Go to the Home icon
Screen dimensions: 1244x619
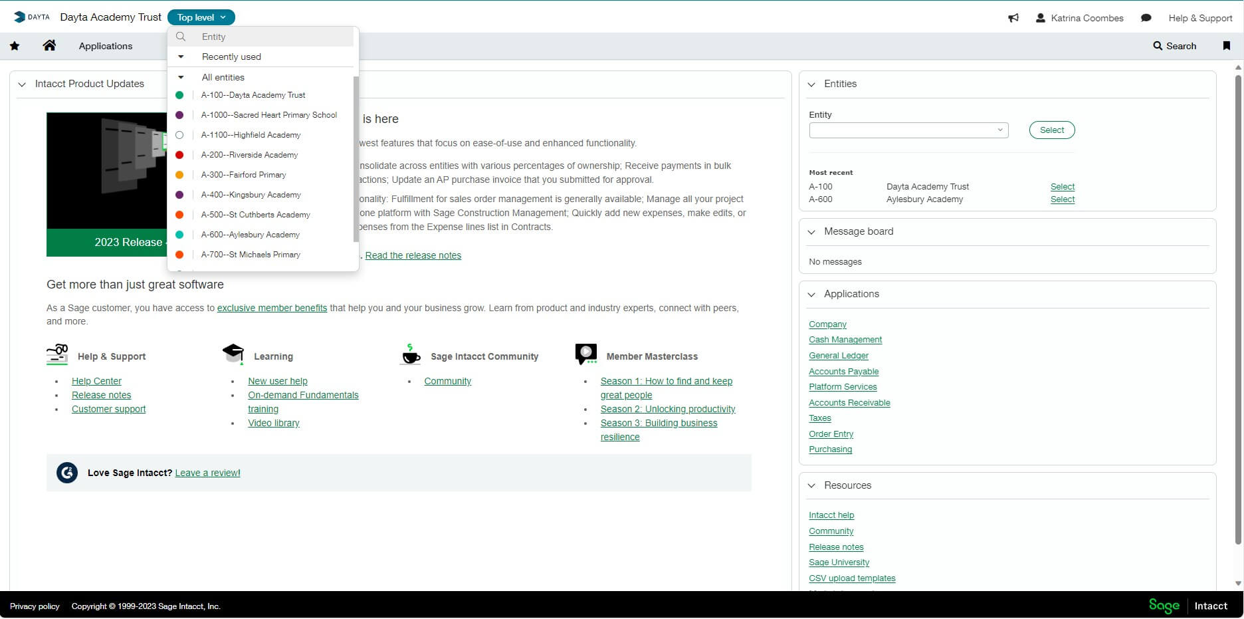[x=49, y=45]
